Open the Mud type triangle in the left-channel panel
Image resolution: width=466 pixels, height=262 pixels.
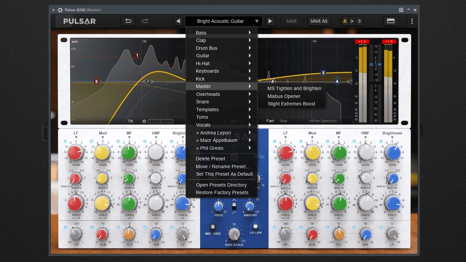[x=102, y=137]
